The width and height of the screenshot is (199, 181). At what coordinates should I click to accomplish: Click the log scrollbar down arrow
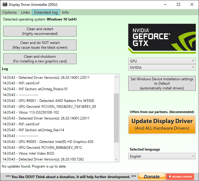[x=117, y=159]
